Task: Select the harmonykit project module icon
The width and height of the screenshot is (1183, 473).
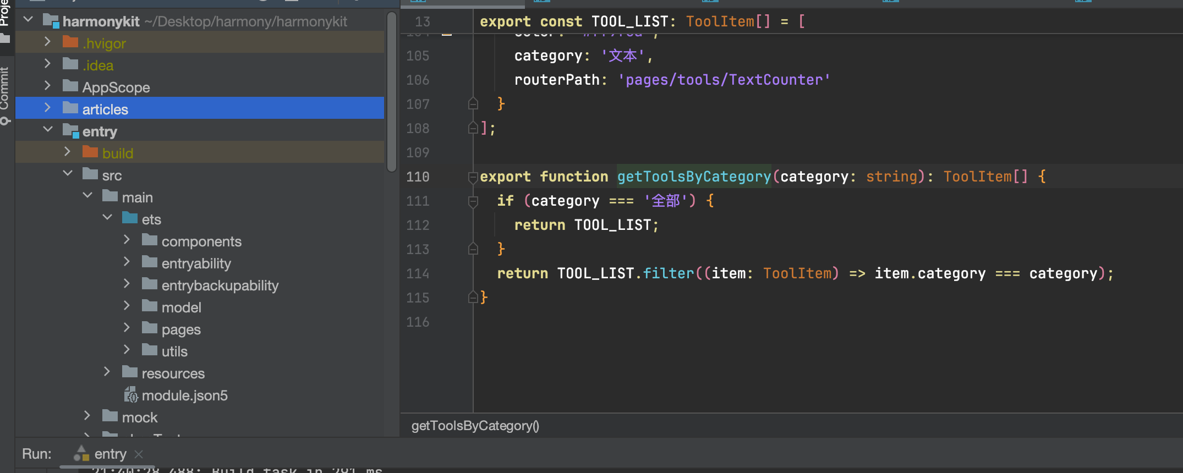Action: coord(51,21)
